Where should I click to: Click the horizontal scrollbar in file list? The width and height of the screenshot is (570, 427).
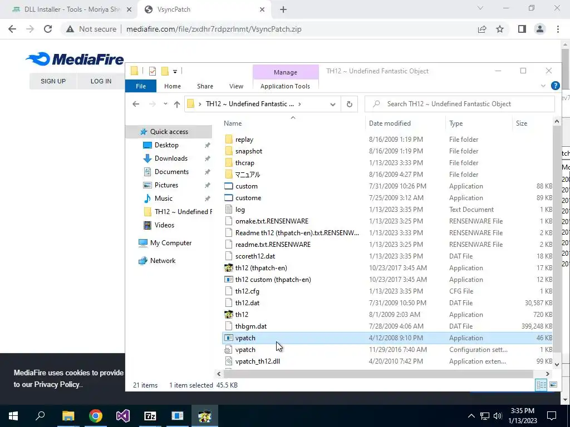coord(378,374)
